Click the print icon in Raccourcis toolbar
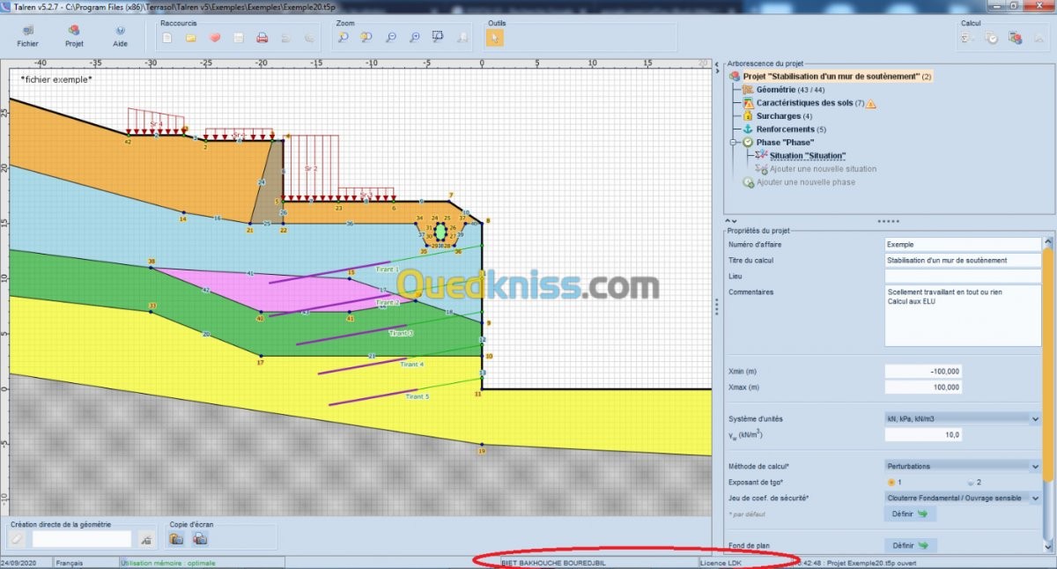This screenshot has height=569, width=1057. [262, 38]
